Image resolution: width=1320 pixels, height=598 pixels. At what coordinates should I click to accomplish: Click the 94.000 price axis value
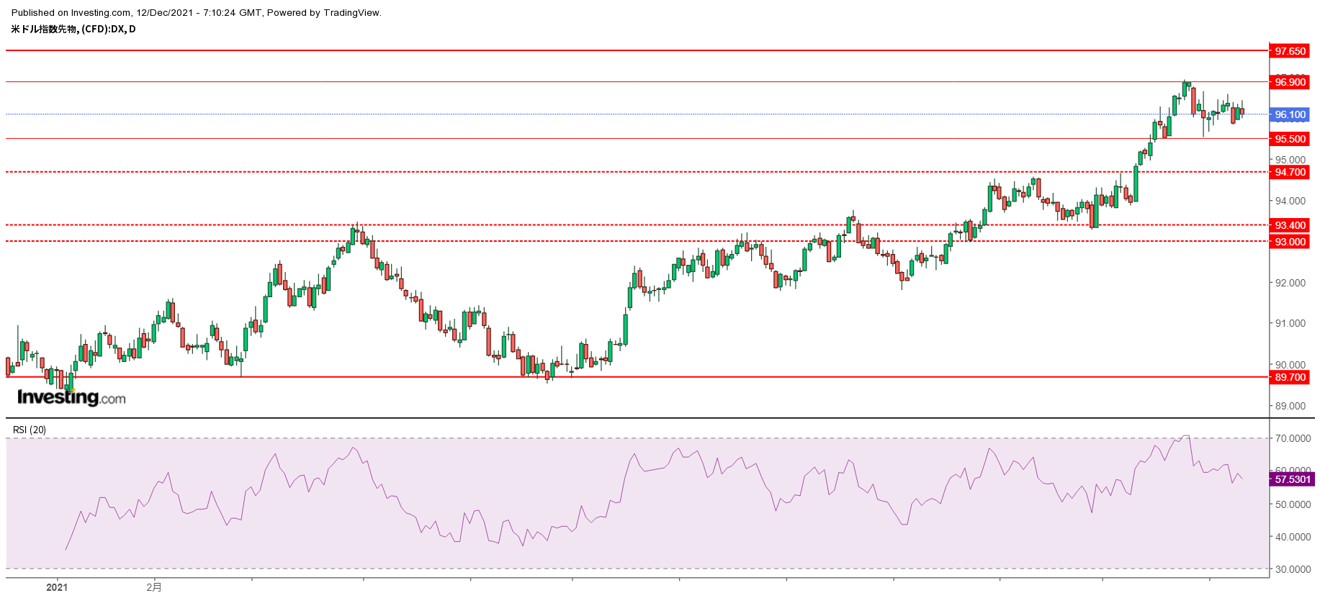(1290, 201)
